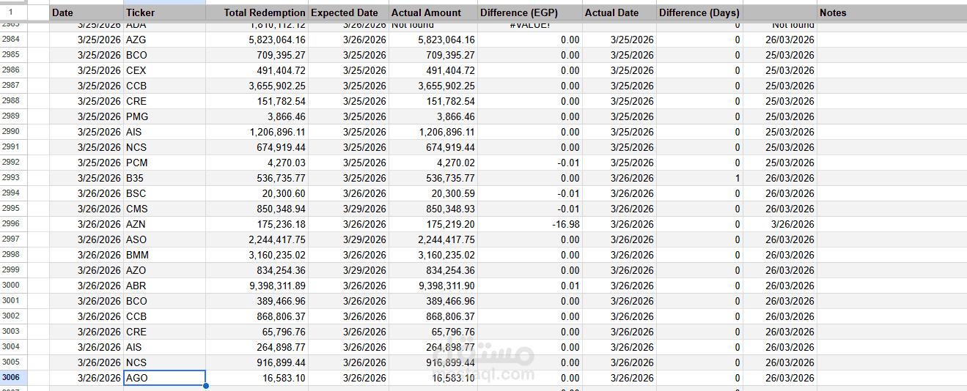Image resolution: width=967 pixels, height=391 pixels.
Task: Select the Notes column header cell
Action: pyautogui.click(x=891, y=12)
